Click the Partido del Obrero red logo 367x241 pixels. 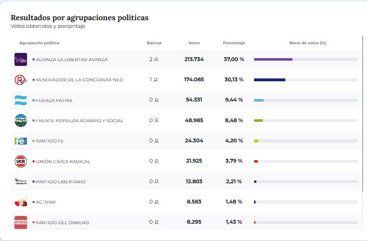coord(21,222)
